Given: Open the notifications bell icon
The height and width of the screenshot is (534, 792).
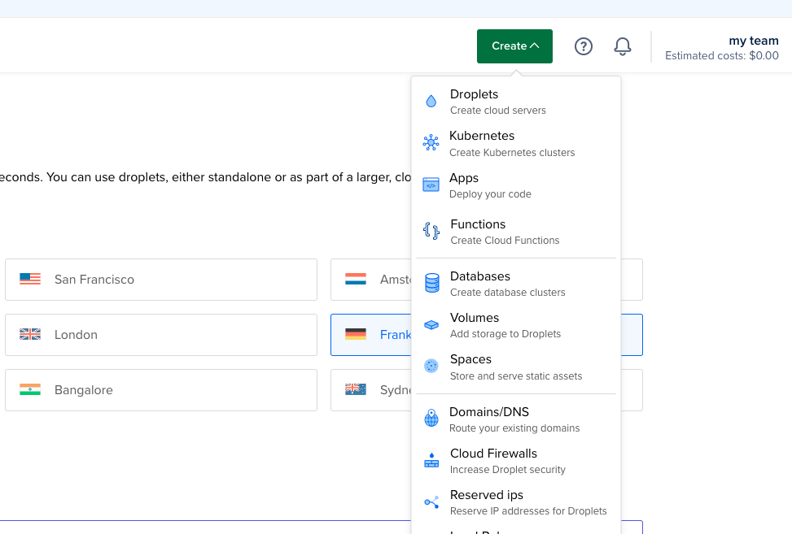Looking at the screenshot, I should coord(622,46).
